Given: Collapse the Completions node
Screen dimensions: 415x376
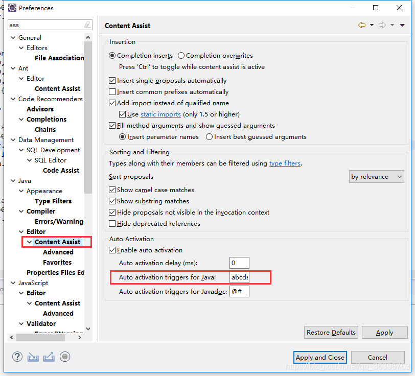Looking at the screenshot, I should point(21,120).
